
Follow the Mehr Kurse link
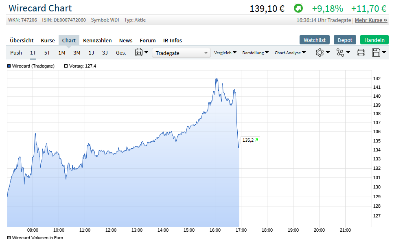tap(371, 20)
